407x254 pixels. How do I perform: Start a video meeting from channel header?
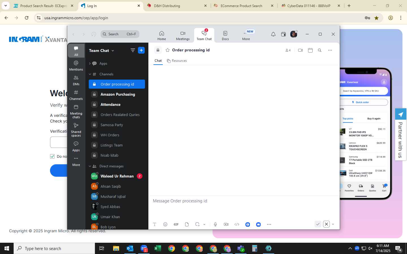pyautogui.click(x=300, y=50)
